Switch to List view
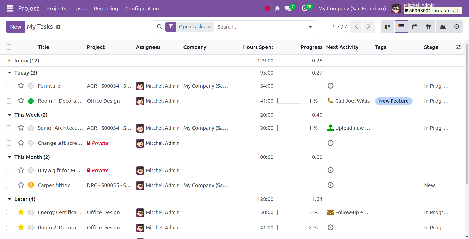The width and height of the screenshot is (469, 239). click(401, 27)
